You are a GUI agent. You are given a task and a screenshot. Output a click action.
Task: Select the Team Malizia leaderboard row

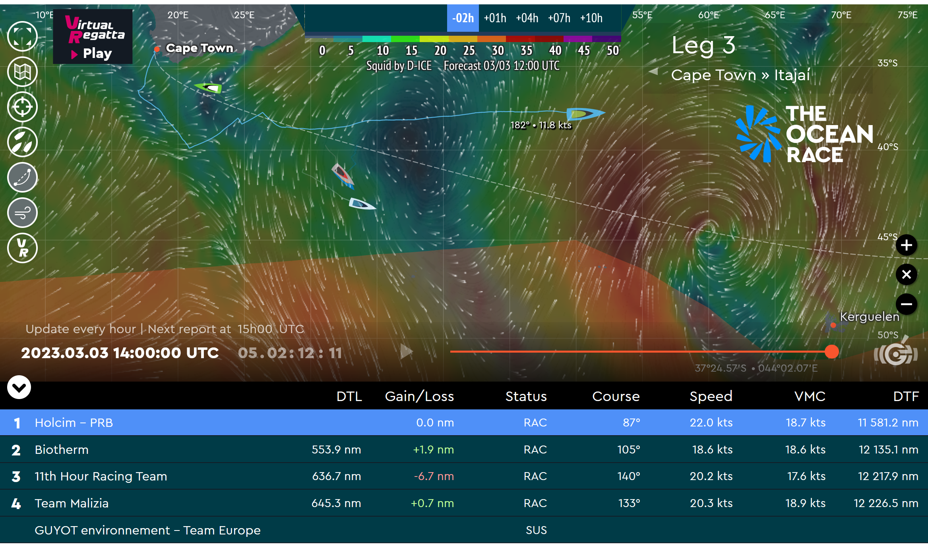[464, 503]
